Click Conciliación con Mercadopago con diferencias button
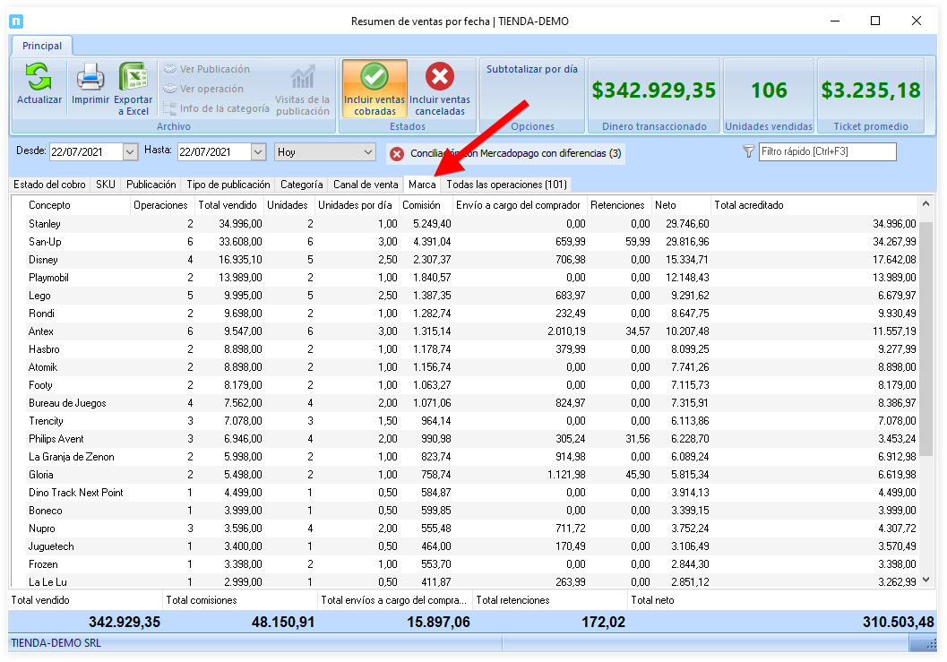This screenshot has width=947, height=662. pyautogui.click(x=515, y=154)
